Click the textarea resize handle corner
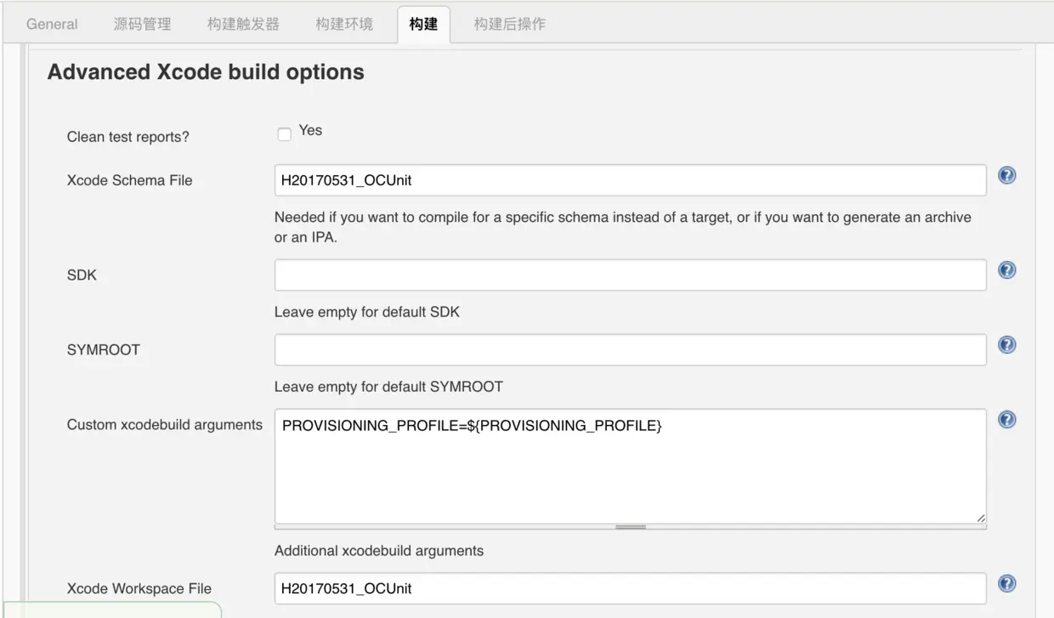 tap(981, 518)
